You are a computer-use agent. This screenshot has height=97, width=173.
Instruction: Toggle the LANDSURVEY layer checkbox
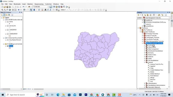coord(8,34)
